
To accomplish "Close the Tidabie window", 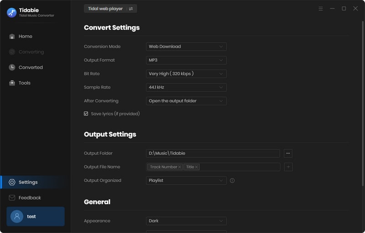I will [355, 9].
